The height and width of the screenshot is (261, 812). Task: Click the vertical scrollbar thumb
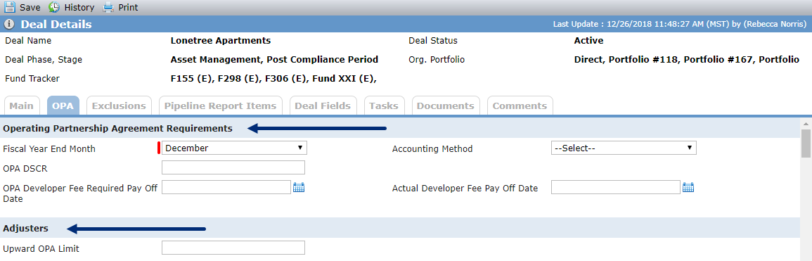point(806,143)
